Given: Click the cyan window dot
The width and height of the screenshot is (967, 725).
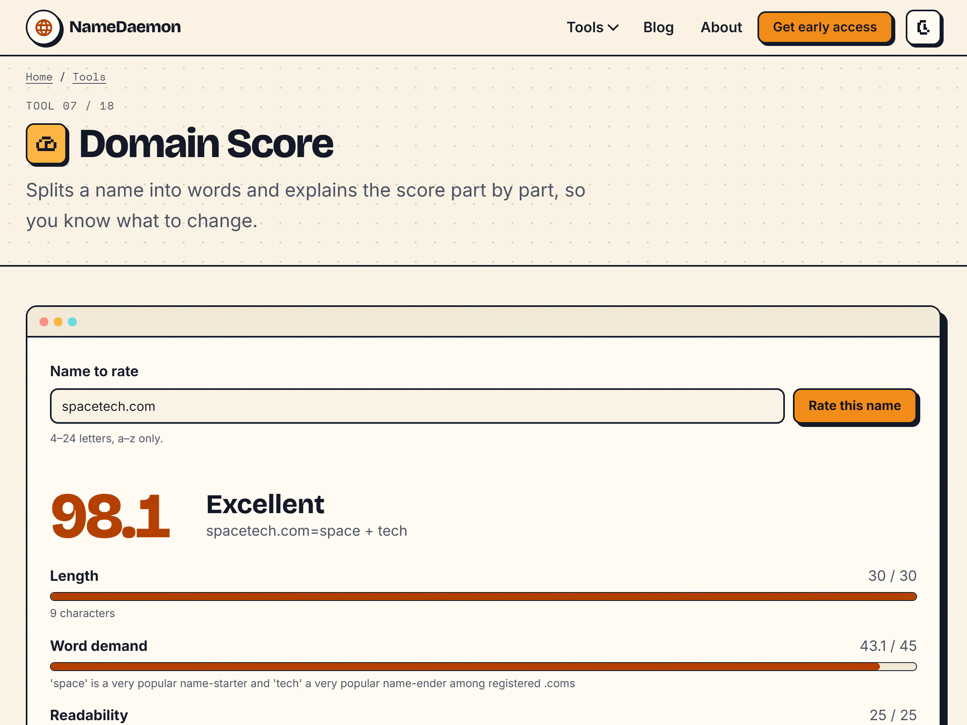Looking at the screenshot, I should [x=73, y=322].
